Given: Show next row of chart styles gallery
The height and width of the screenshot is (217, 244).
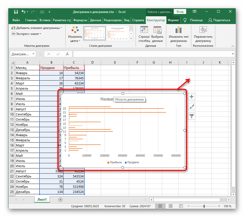Looking at the screenshot, I should coord(131,34).
